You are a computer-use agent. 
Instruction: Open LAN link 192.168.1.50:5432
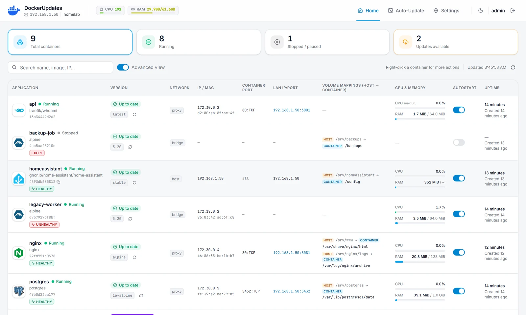292,291
